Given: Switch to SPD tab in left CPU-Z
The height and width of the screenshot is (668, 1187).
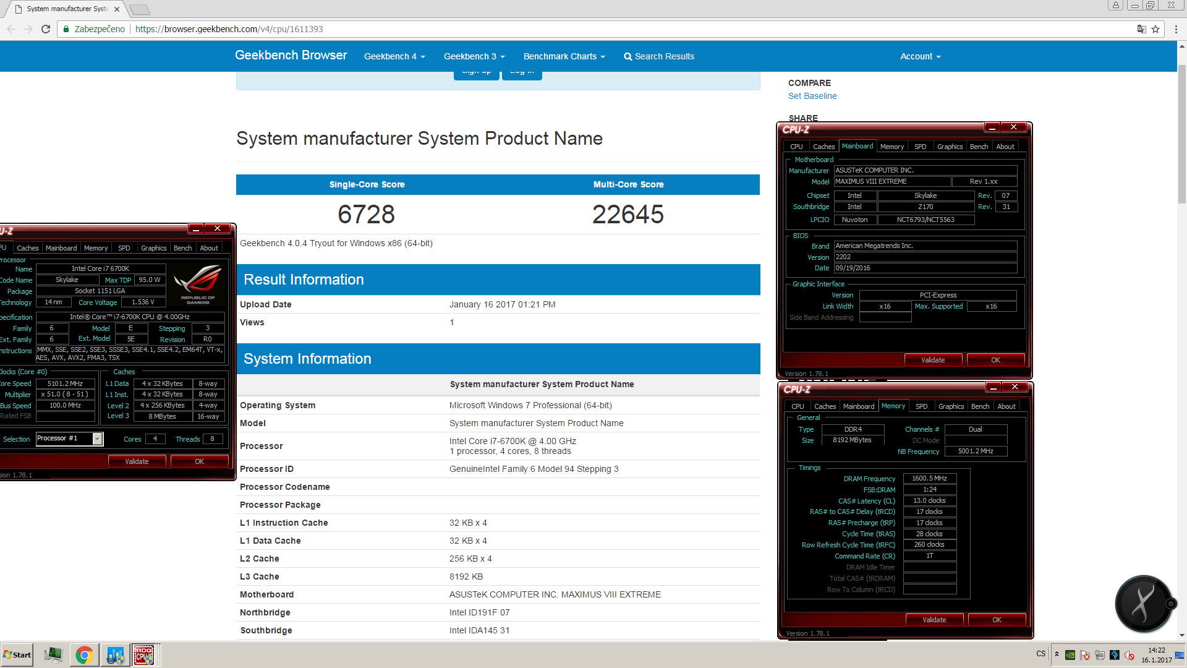Looking at the screenshot, I should [x=124, y=248].
